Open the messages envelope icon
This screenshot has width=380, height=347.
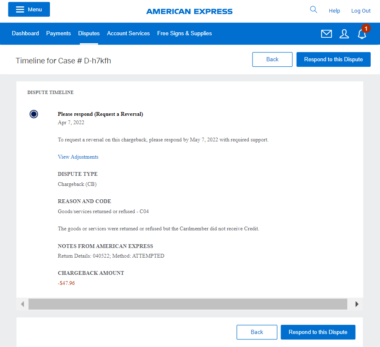(x=326, y=34)
